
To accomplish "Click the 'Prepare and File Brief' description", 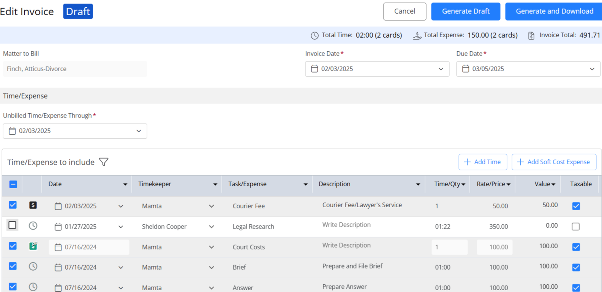I will click(352, 266).
